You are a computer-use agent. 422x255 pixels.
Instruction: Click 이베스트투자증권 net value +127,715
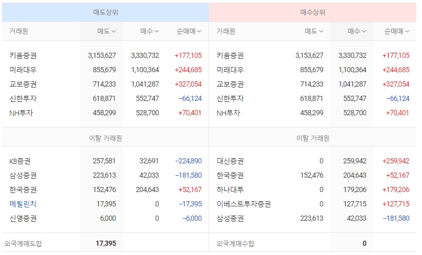pyautogui.click(x=396, y=204)
